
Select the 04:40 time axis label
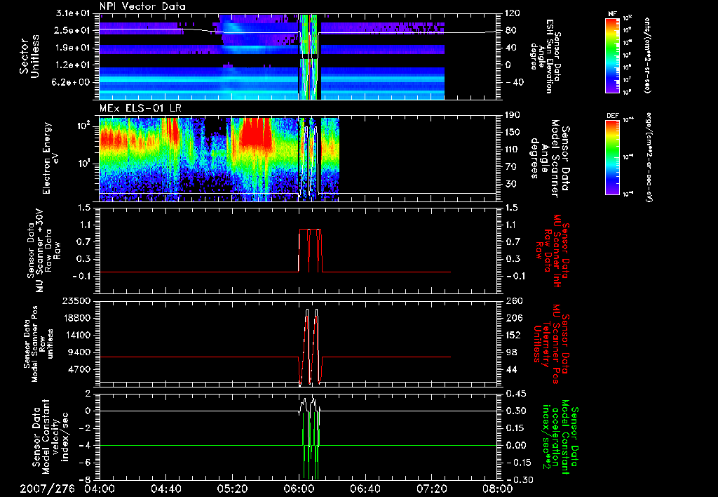click(x=166, y=489)
